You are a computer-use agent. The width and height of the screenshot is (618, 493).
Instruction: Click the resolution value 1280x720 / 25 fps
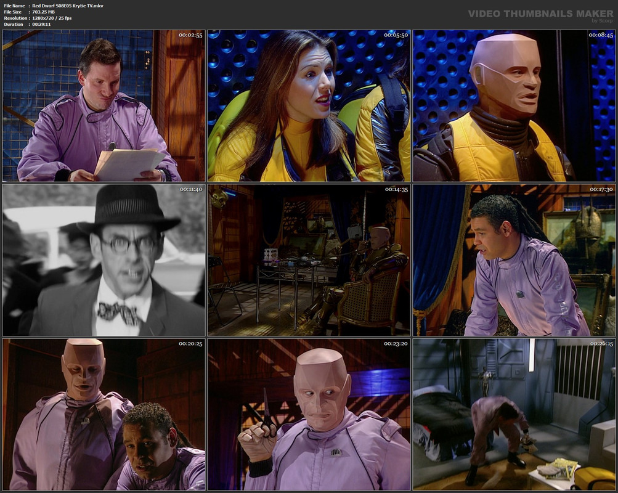(52, 18)
